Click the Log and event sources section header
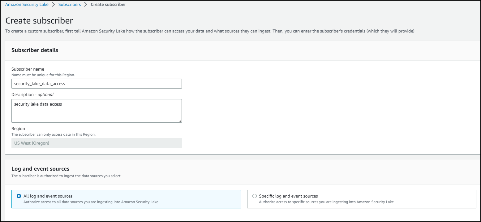The height and width of the screenshot is (222, 481). tap(41, 169)
